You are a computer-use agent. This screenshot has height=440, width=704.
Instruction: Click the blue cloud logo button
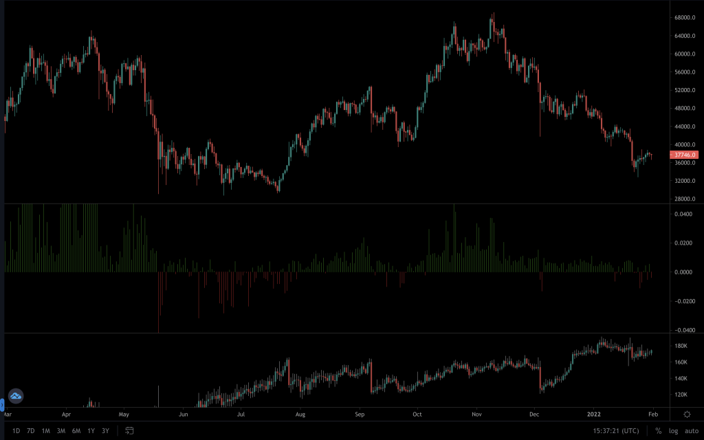[x=16, y=396]
